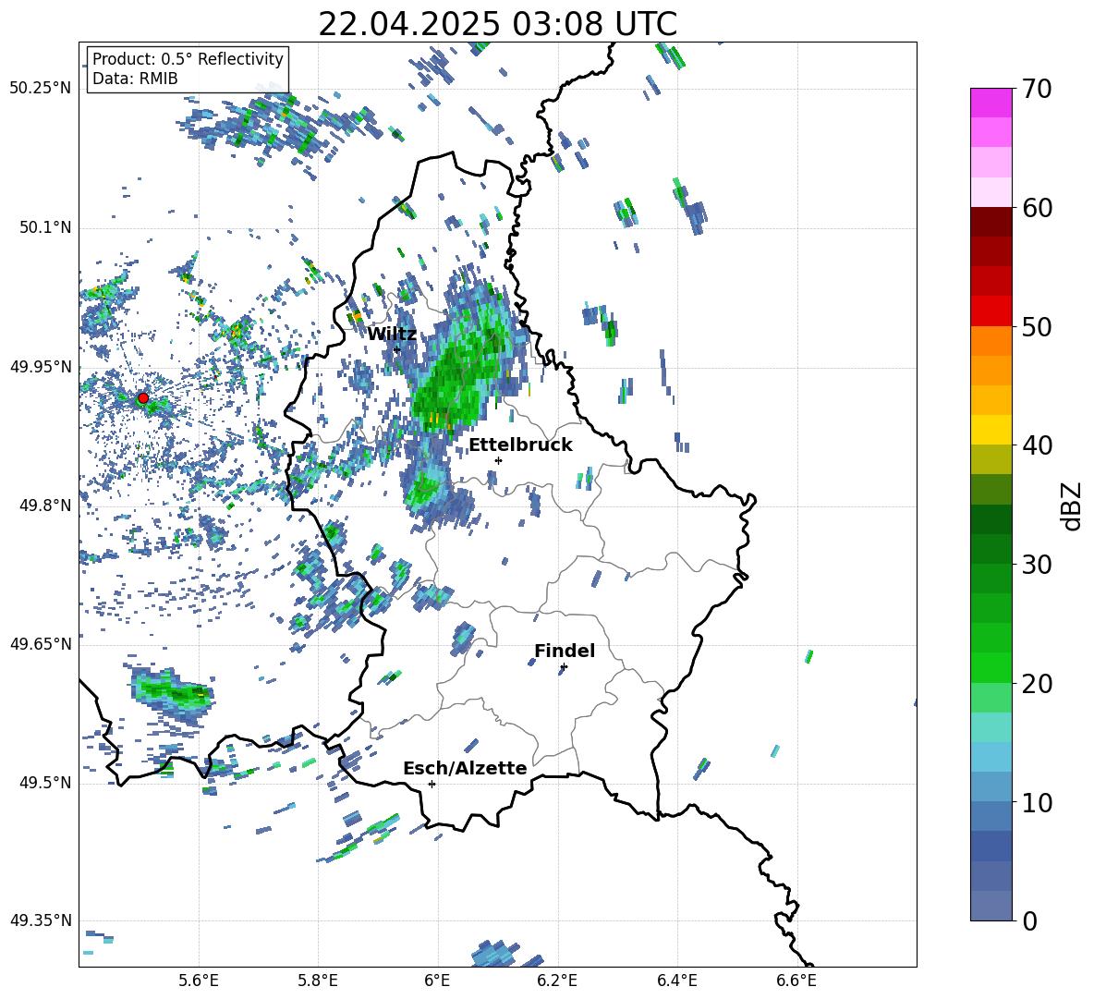This screenshot has height=999, width=1094.
Task: Click the Ettelbruck station cross marker
Action: click(x=498, y=460)
